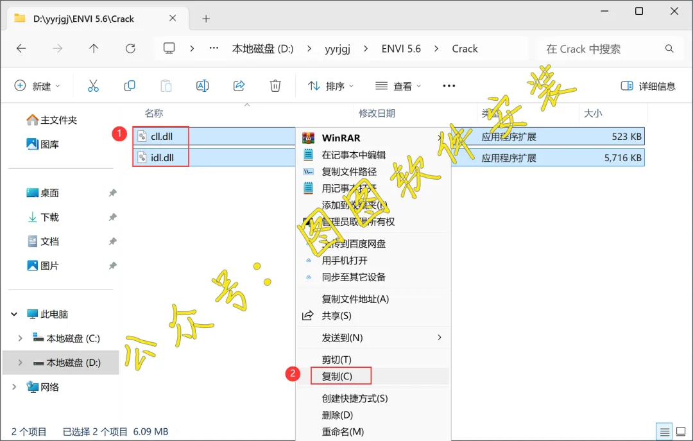Click the Share icon in toolbar

[x=239, y=86]
